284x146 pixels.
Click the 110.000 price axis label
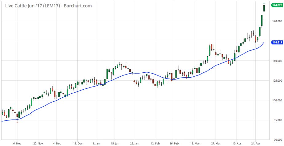coord(278,61)
